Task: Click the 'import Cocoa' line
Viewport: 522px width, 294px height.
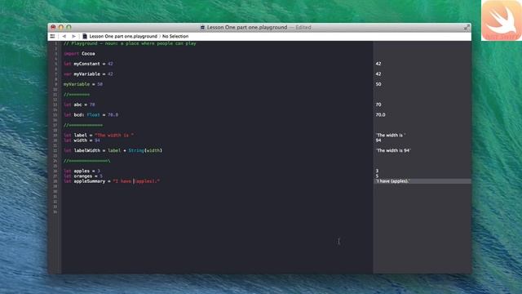Action: point(79,53)
